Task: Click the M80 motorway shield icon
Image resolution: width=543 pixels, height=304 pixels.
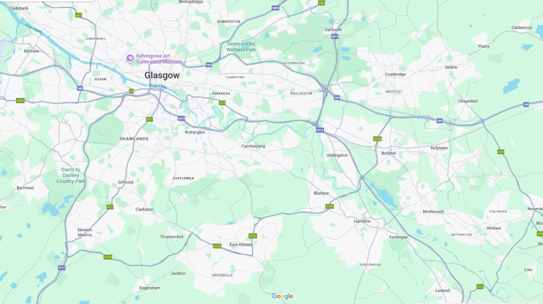Action: pyautogui.click(x=275, y=8)
